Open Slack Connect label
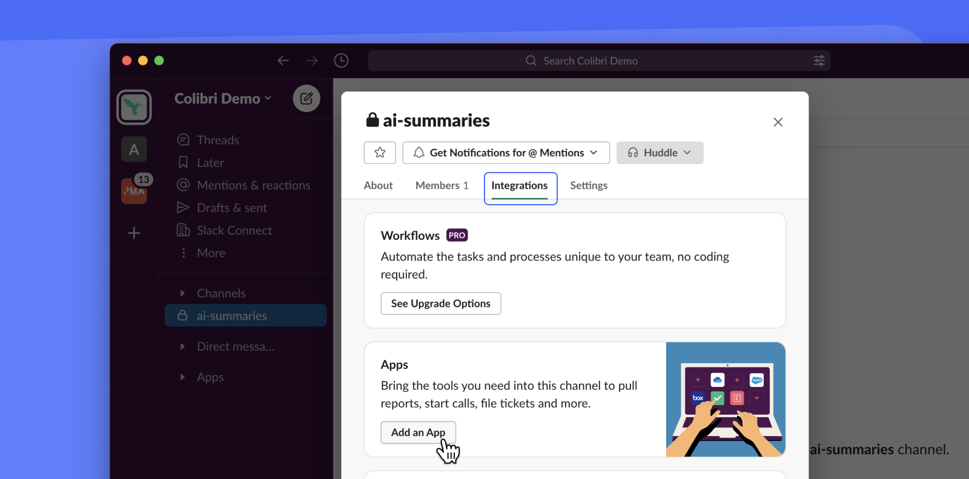The image size is (969, 479). pyautogui.click(x=234, y=230)
